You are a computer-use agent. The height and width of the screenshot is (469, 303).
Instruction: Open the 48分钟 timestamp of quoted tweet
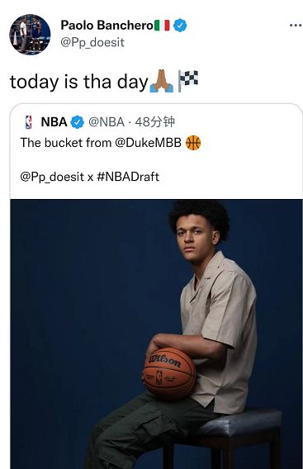[x=155, y=122]
